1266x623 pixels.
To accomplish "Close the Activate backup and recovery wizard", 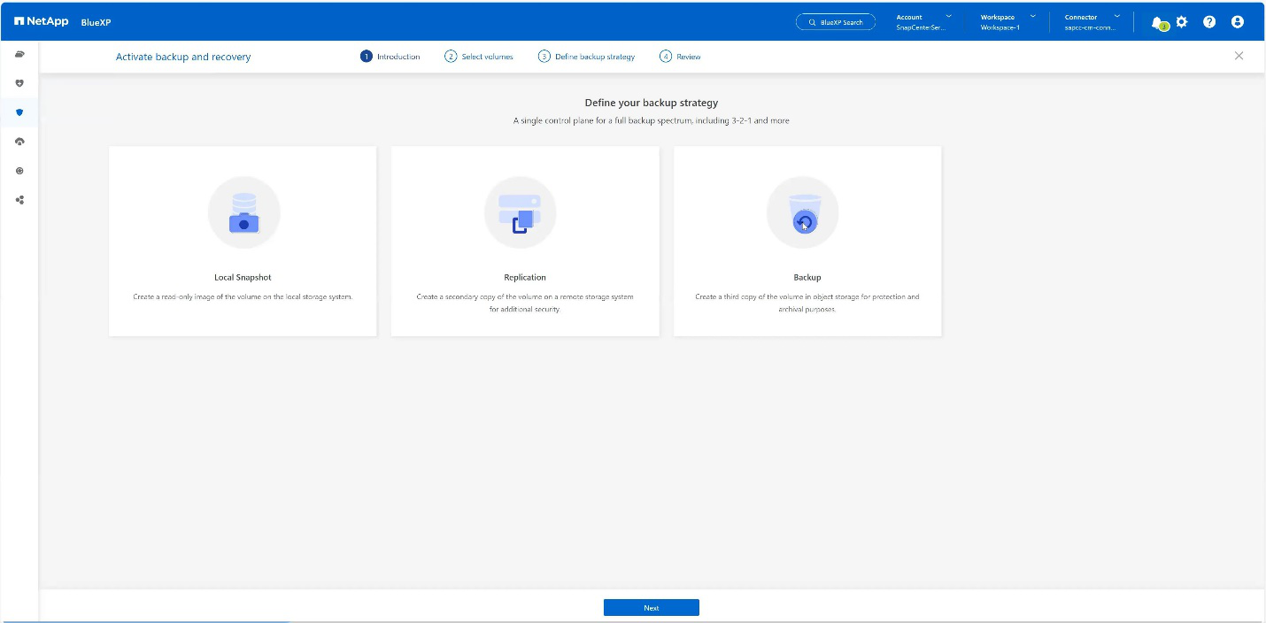I will click(1239, 56).
